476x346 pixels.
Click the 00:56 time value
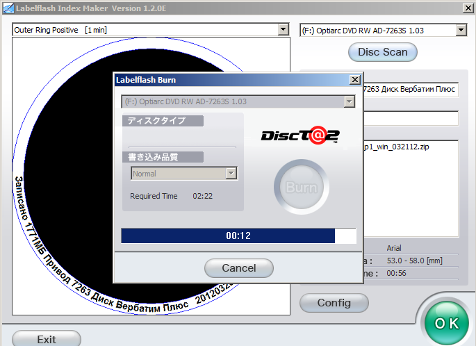click(396, 274)
